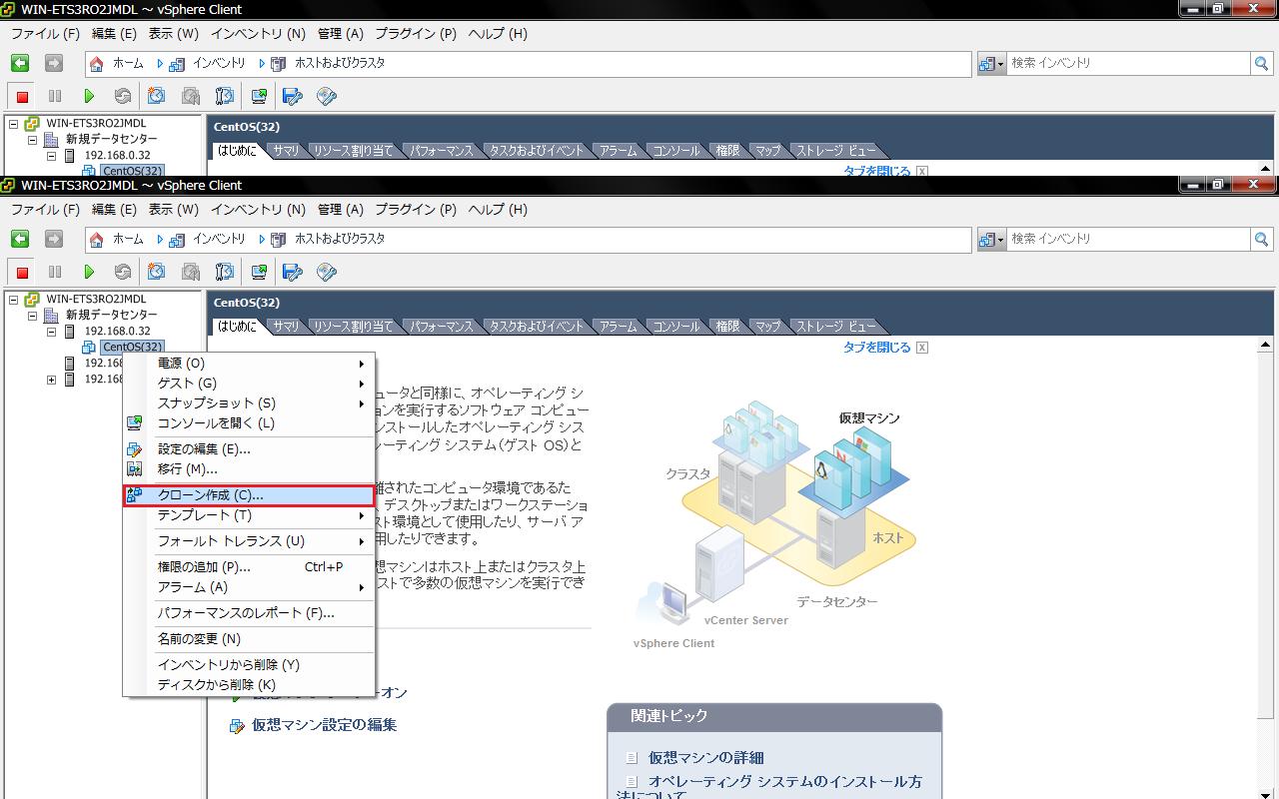The height and width of the screenshot is (799, 1279).
Task: Open テンプレート (T) submenu in context menu
Action: 249,515
